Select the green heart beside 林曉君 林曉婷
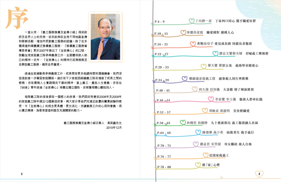 point(183,123)
